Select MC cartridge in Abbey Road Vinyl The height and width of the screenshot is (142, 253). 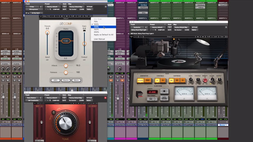coord(177,80)
